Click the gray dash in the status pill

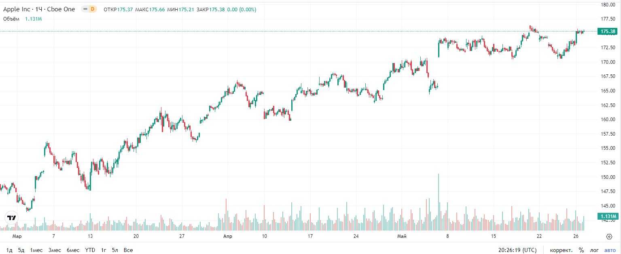[85, 9]
